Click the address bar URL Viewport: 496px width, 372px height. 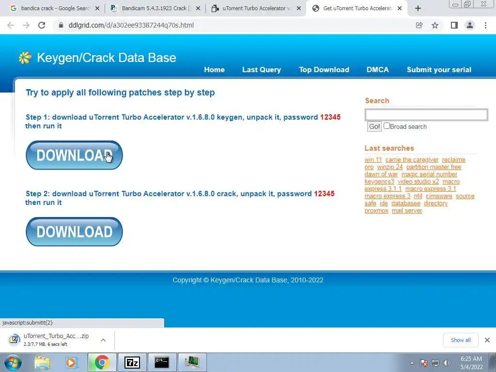[131, 25]
